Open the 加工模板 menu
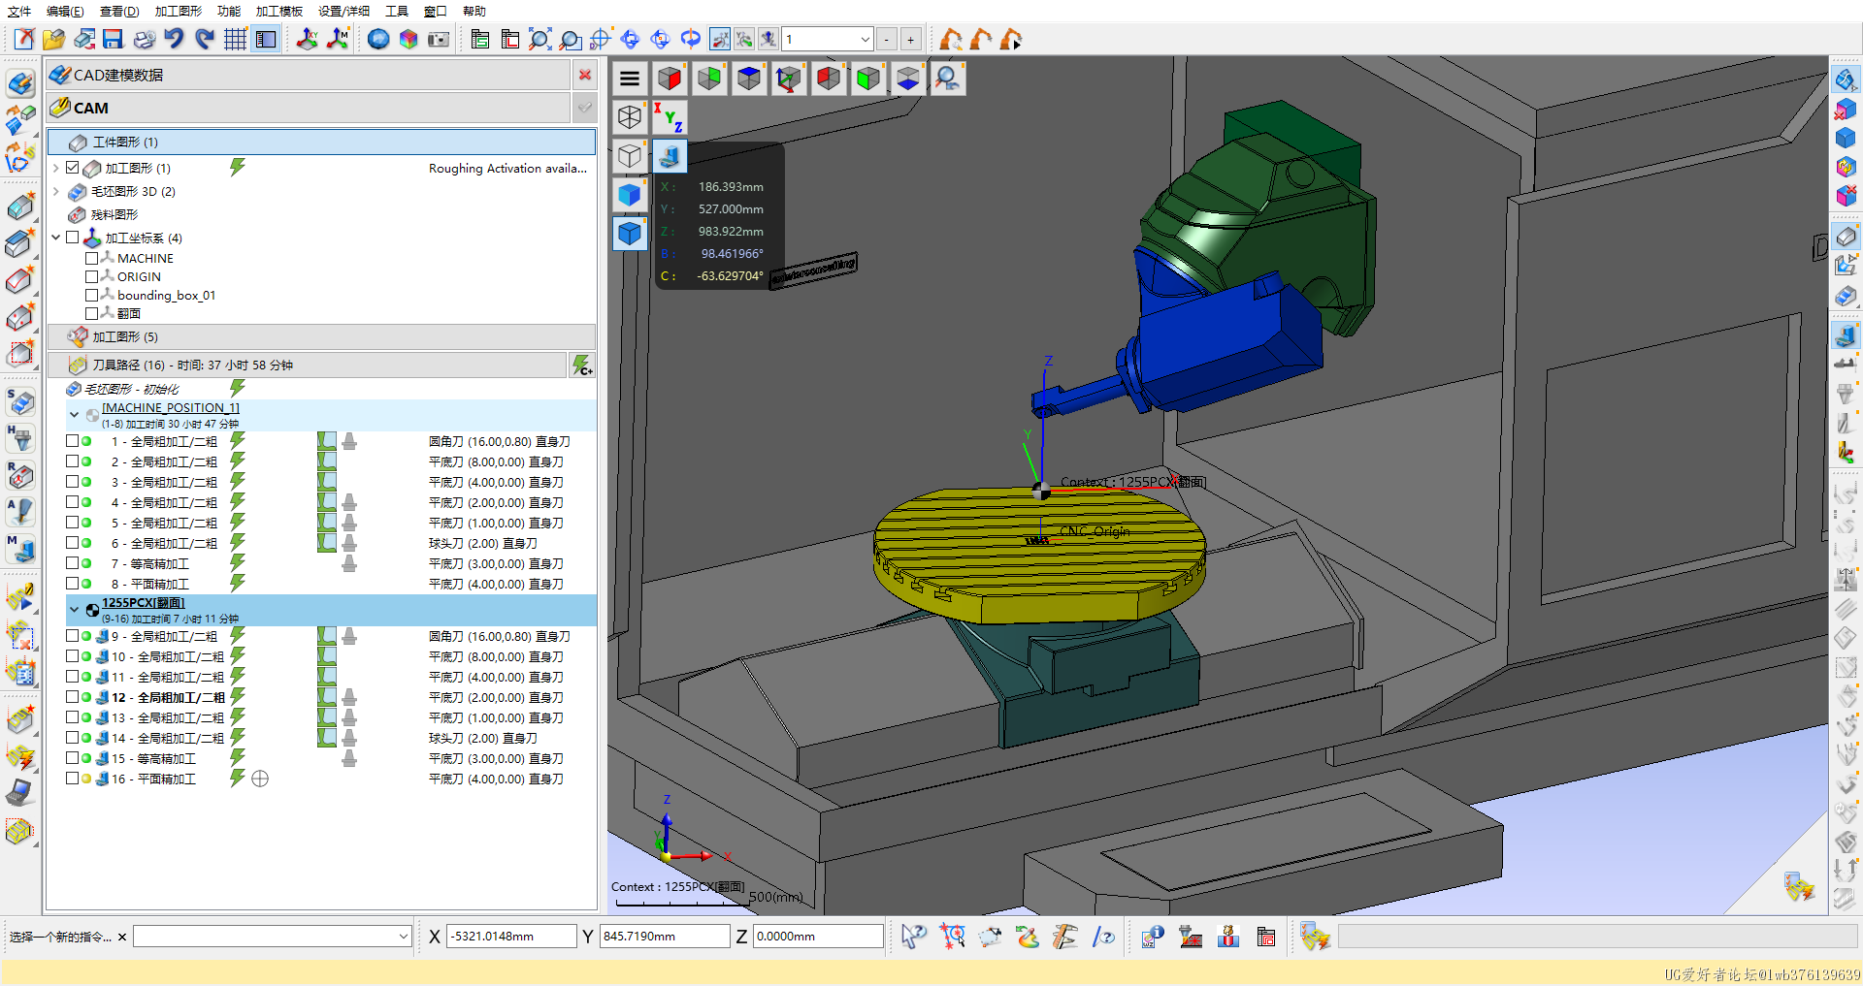This screenshot has width=1863, height=986. [x=279, y=11]
